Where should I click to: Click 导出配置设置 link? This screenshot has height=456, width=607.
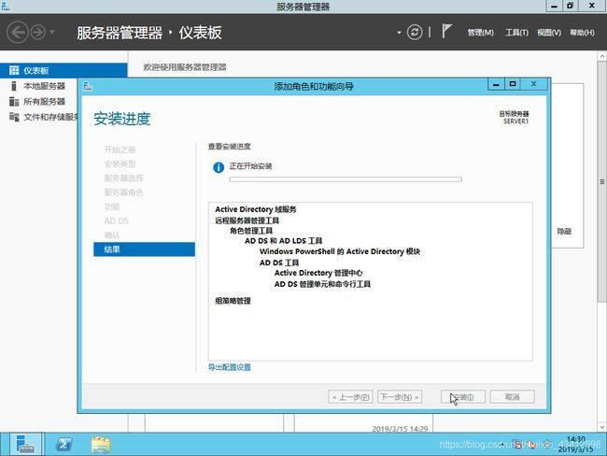click(229, 367)
